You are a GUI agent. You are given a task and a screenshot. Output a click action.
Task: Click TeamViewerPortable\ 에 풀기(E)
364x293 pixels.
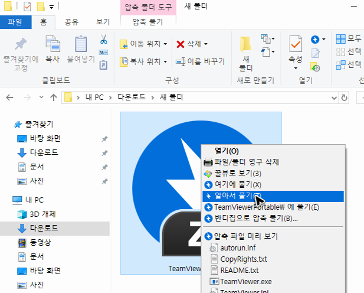pyautogui.click(x=273, y=207)
